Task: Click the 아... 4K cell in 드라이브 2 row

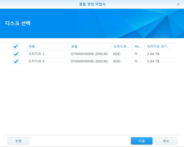Action: [137, 61]
